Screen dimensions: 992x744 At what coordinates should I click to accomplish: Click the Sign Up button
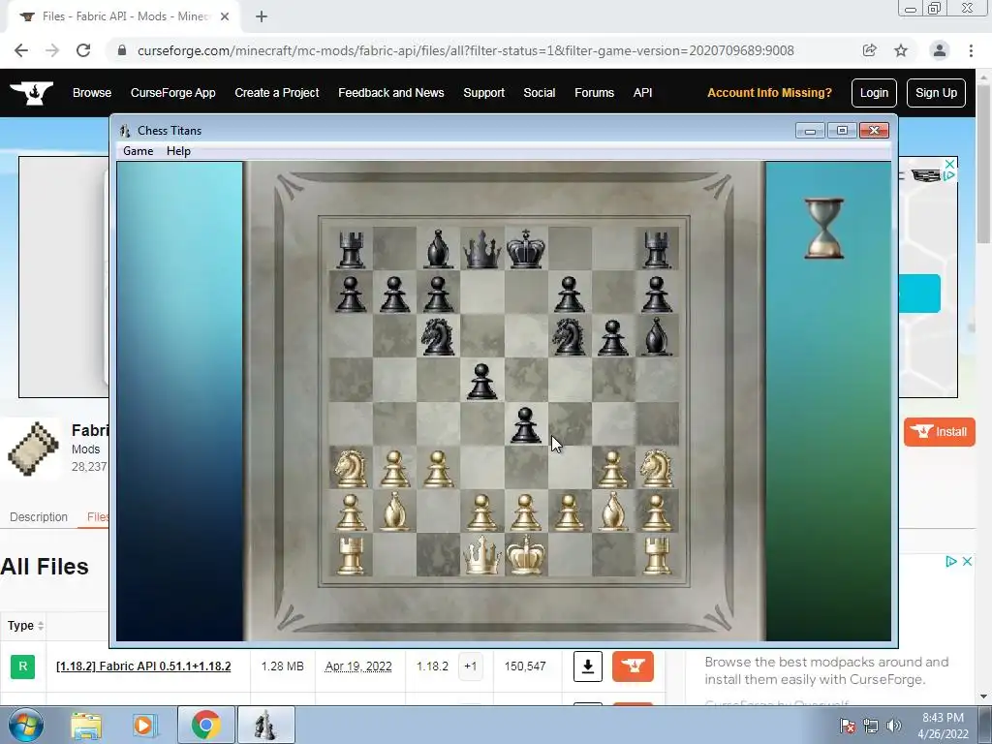(937, 93)
